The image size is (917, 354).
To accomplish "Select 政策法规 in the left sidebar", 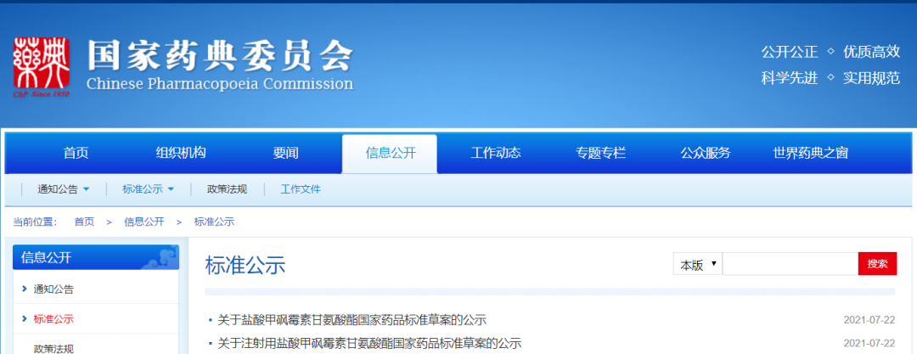I will click(x=53, y=347).
